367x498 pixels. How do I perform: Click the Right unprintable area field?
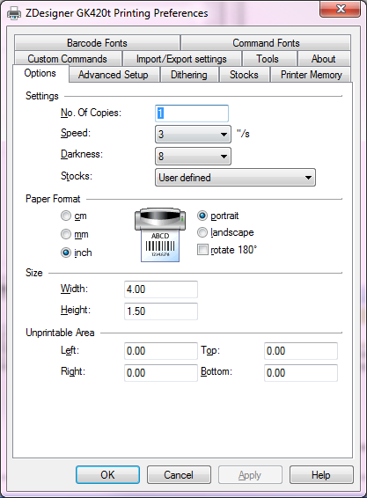(x=161, y=373)
